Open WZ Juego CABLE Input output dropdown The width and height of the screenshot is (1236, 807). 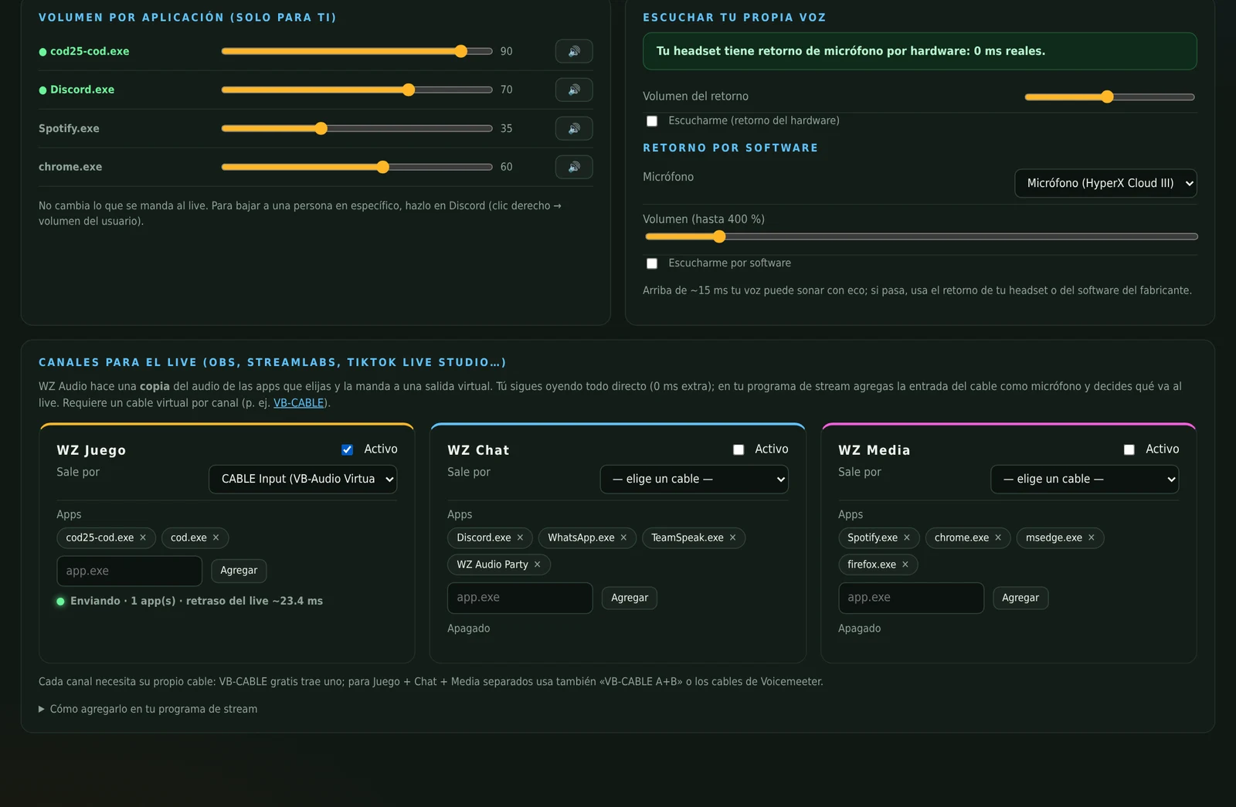(x=303, y=479)
